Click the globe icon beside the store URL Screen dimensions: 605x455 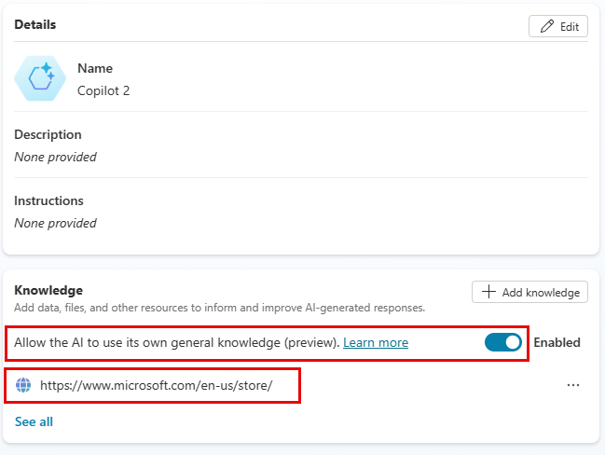pyautogui.click(x=23, y=385)
